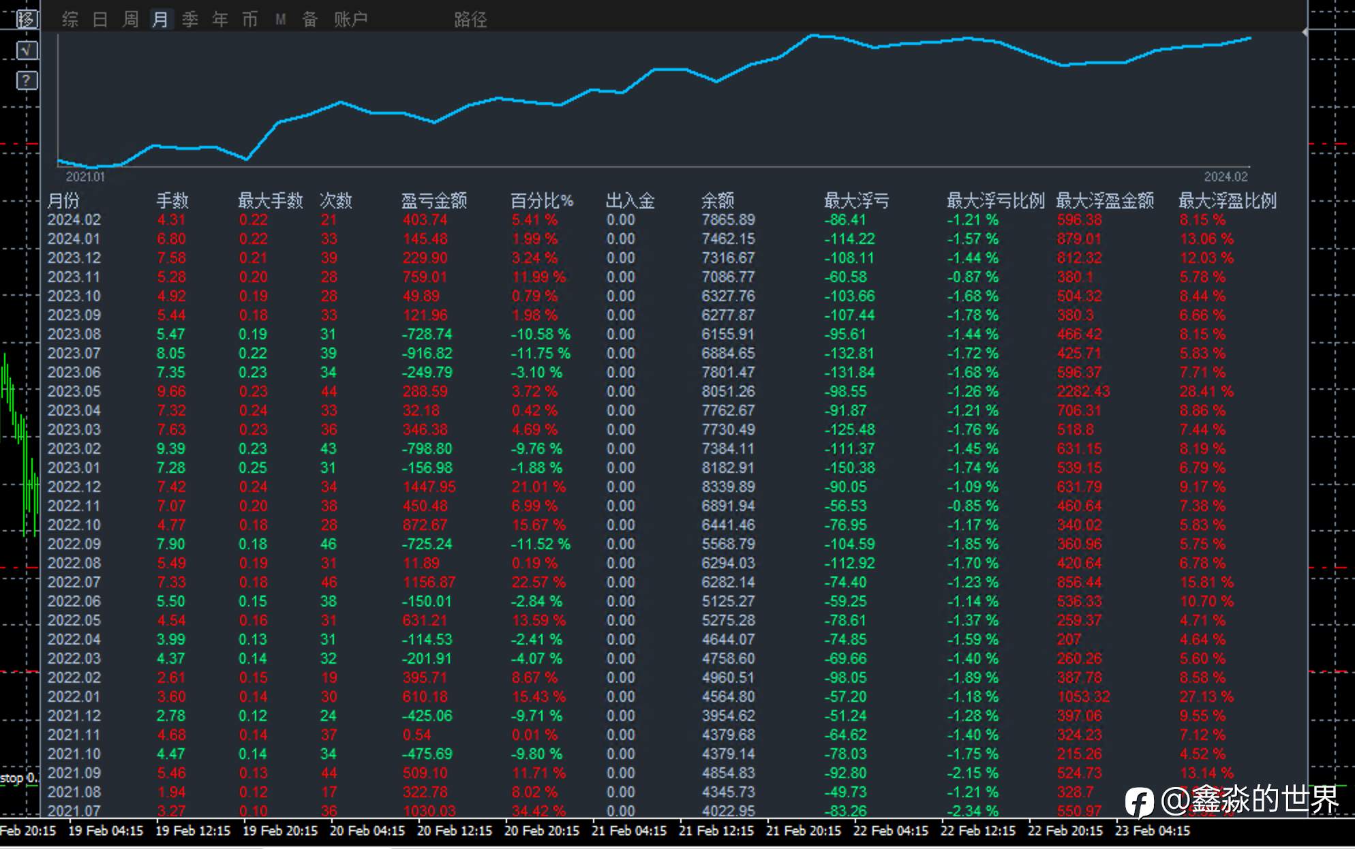Click the 最大浮亏 column header
Image resolution: width=1355 pixels, height=849 pixels.
pos(856,200)
